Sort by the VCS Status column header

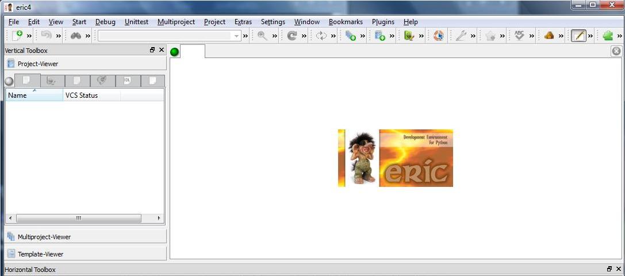pyautogui.click(x=91, y=95)
